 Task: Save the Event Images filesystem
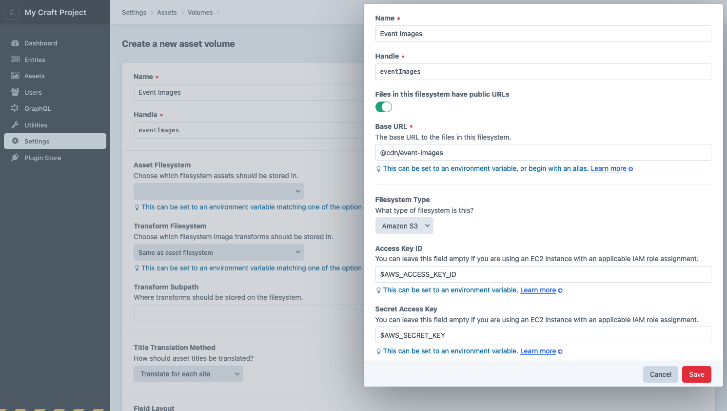coord(696,374)
